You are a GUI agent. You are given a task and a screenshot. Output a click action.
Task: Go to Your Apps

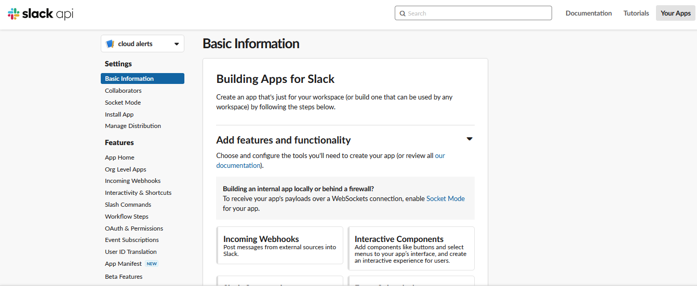click(675, 13)
